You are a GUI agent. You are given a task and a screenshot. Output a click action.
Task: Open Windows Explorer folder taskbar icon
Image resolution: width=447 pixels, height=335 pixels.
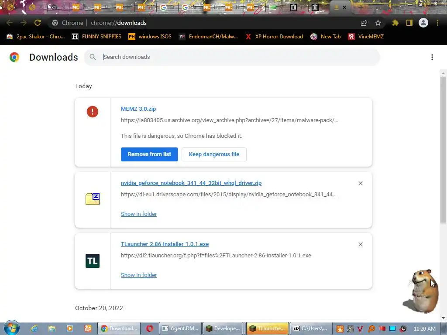[52, 328]
